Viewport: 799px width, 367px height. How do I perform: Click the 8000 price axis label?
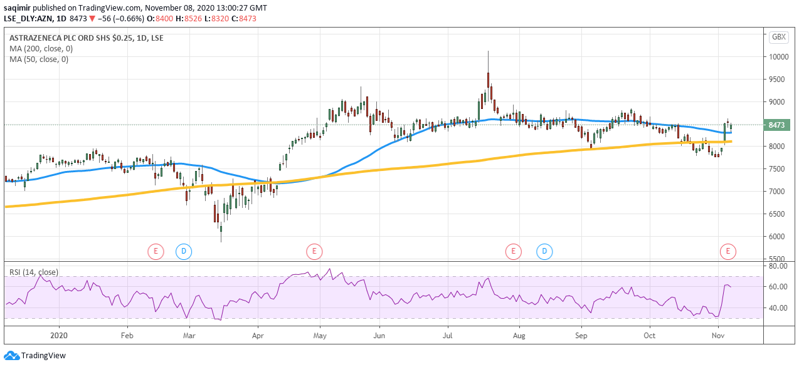778,147
